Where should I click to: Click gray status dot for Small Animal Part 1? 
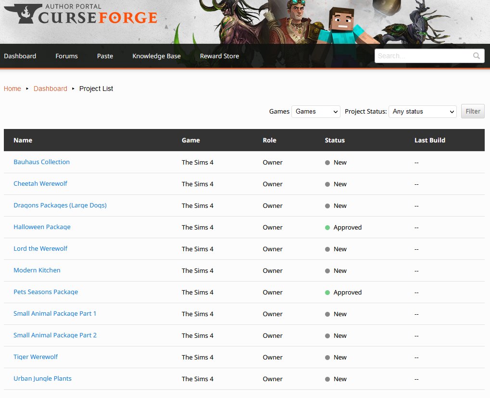(x=327, y=314)
